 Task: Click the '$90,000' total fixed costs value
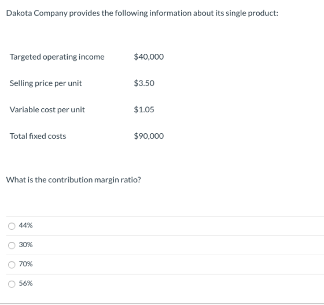(x=149, y=136)
